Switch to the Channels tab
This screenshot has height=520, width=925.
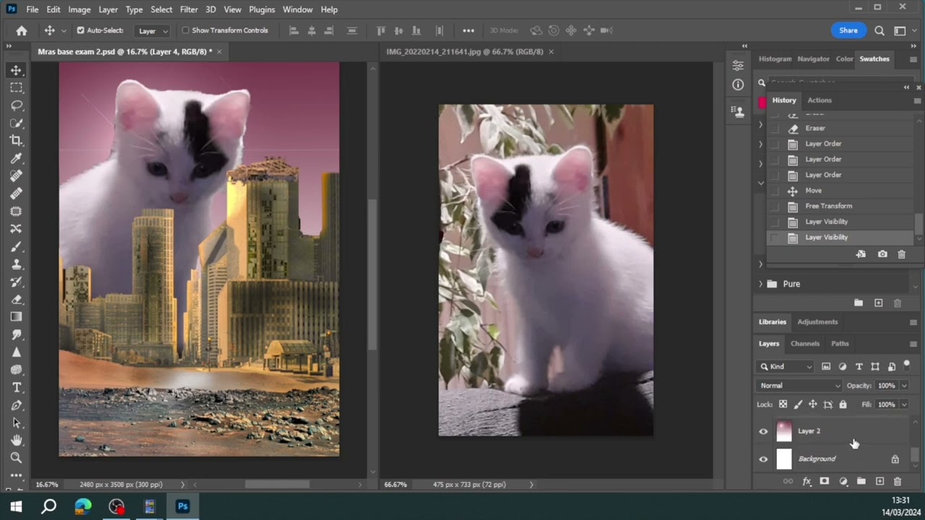click(x=805, y=344)
